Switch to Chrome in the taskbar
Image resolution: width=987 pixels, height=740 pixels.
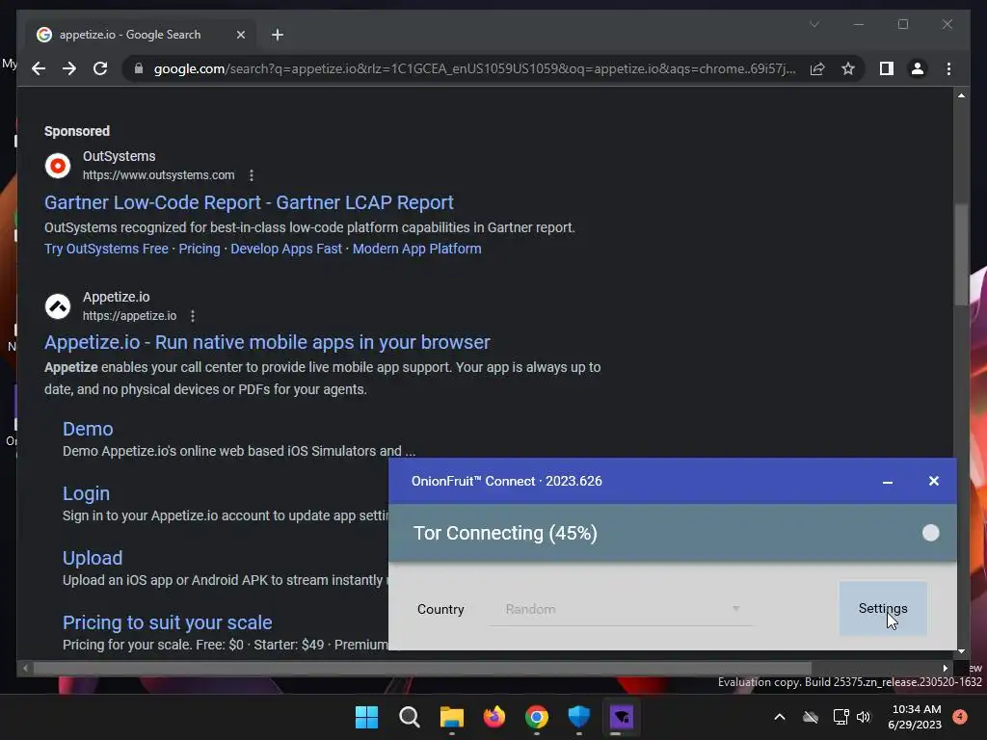(x=537, y=717)
